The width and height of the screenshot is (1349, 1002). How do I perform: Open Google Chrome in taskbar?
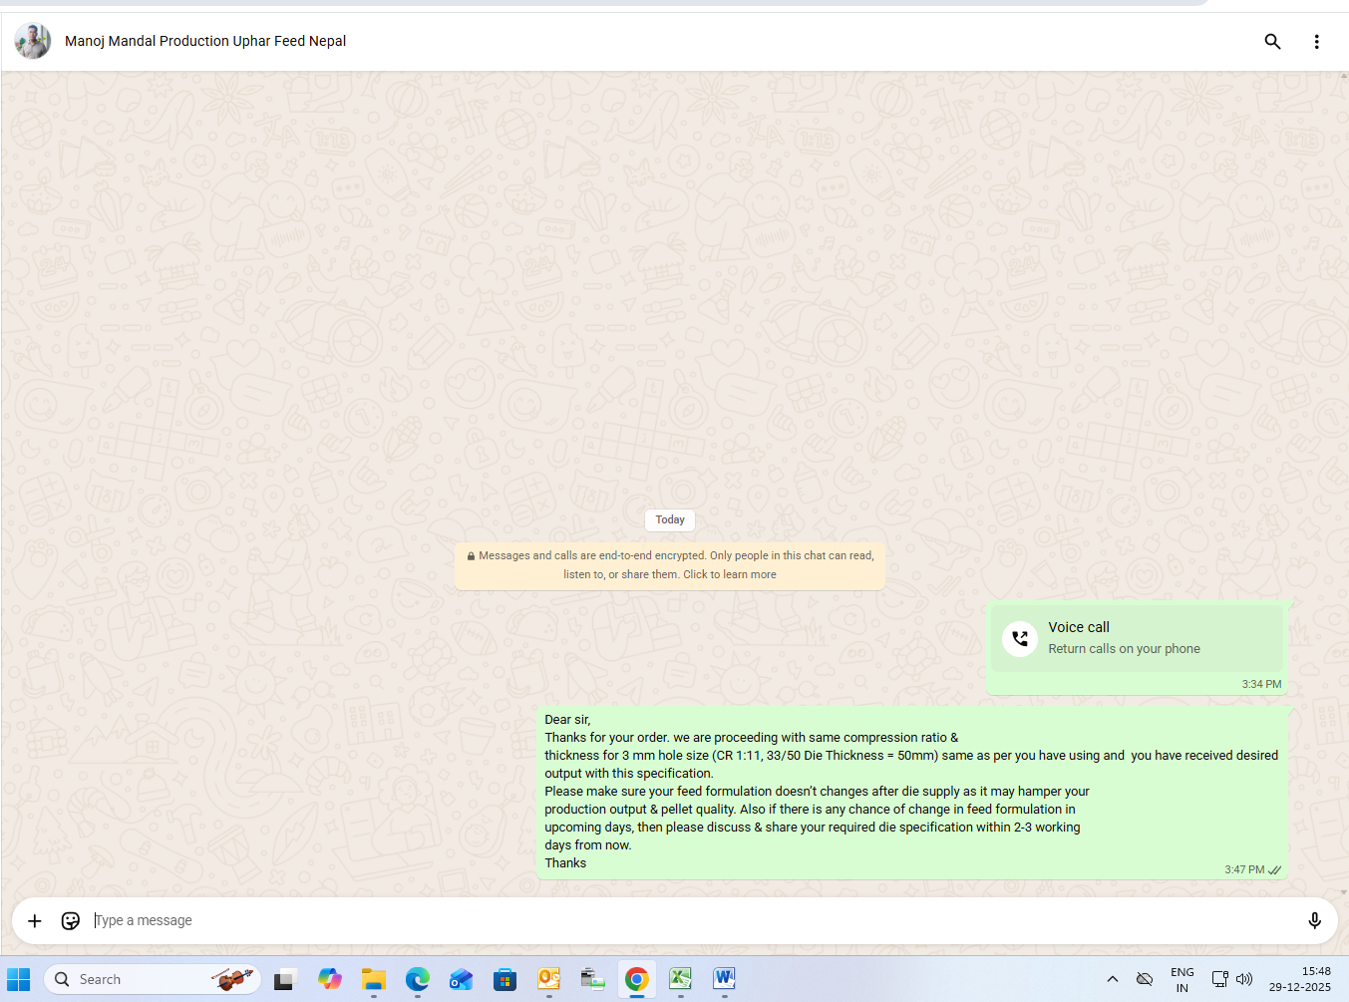[636, 979]
